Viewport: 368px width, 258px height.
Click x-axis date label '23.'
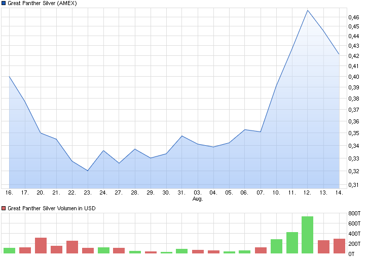(88, 192)
